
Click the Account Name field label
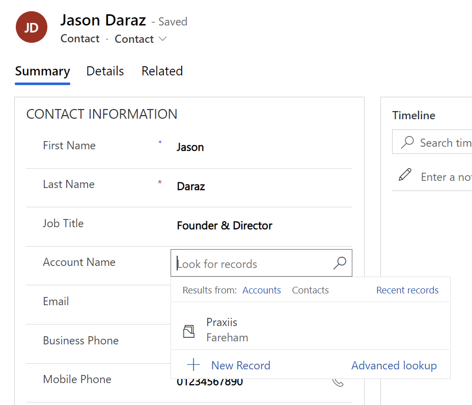coord(79,262)
